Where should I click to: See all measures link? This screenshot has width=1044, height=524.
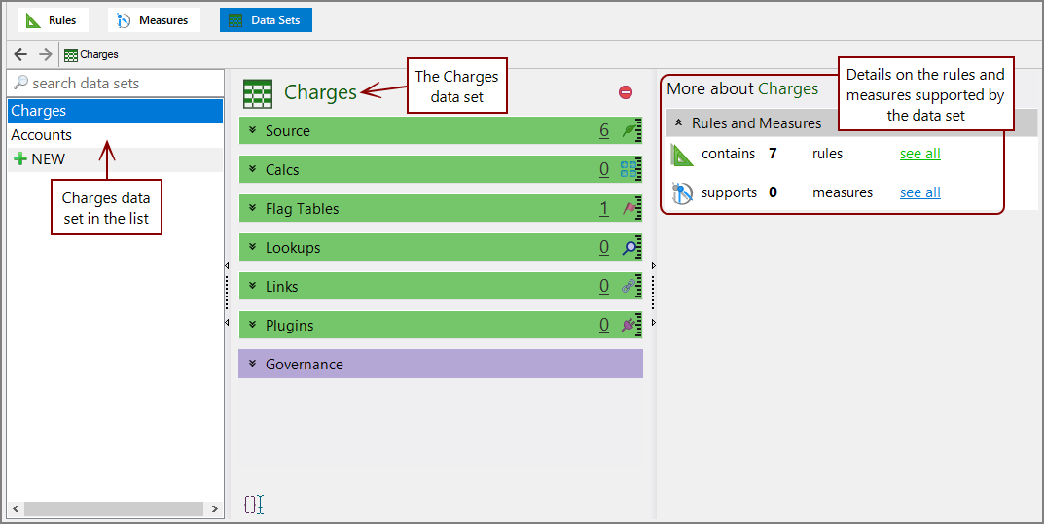(920, 192)
